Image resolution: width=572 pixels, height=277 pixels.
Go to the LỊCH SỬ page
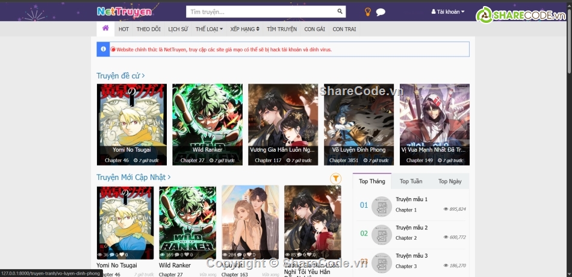pos(178,29)
